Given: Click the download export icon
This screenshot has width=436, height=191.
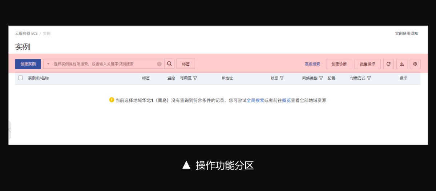Looking at the screenshot, I should coord(402,64).
